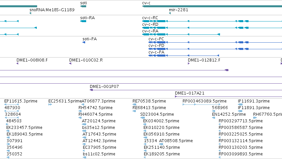Click the RP003130203.5prime EST label
282x159 pixels.
pos(241,147)
